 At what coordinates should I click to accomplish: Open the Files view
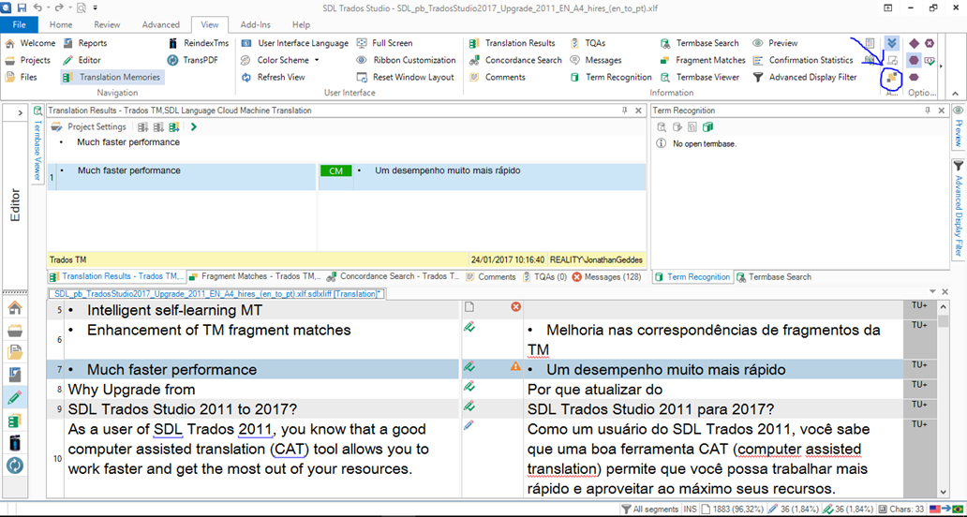(x=21, y=77)
